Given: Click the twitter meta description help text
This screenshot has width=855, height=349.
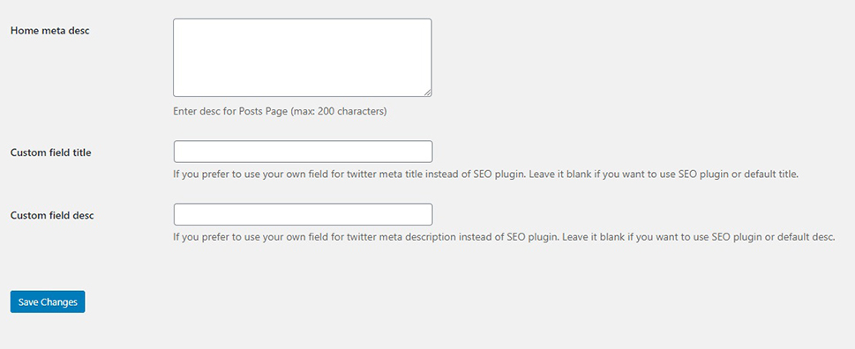Looking at the screenshot, I should pyautogui.click(x=505, y=238).
